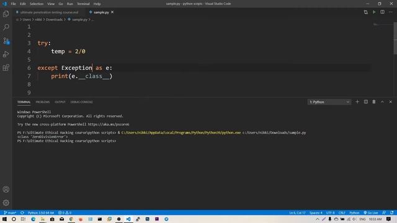Image resolution: width=397 pixels, height=223 pixels.
Task: Open the View menu
Action: (x=51, y=4)
